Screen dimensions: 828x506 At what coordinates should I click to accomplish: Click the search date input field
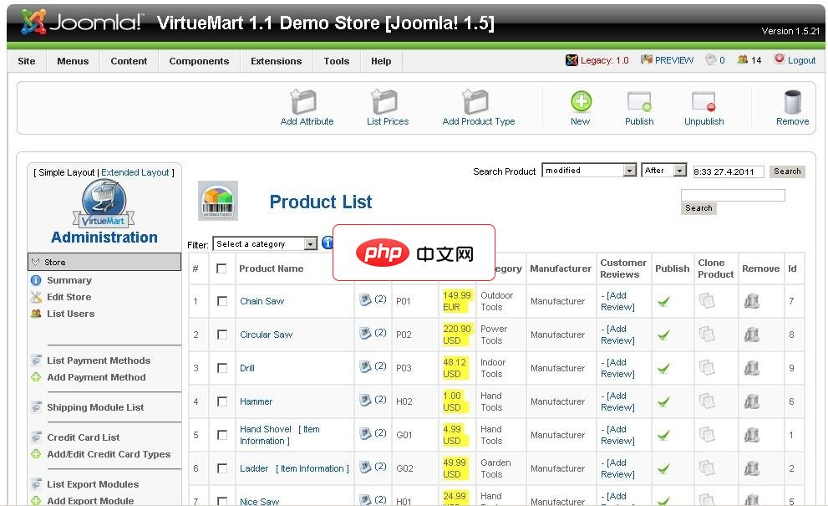[x=727, y=170]
